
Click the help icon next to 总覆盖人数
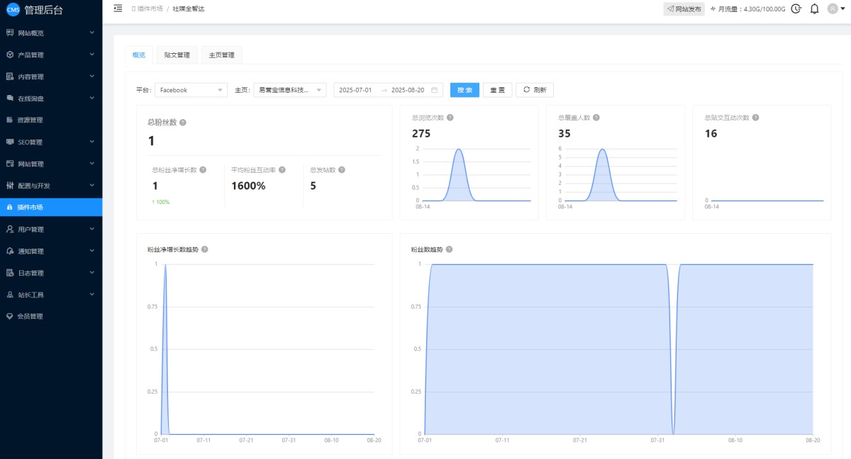(x=596, y=118)
